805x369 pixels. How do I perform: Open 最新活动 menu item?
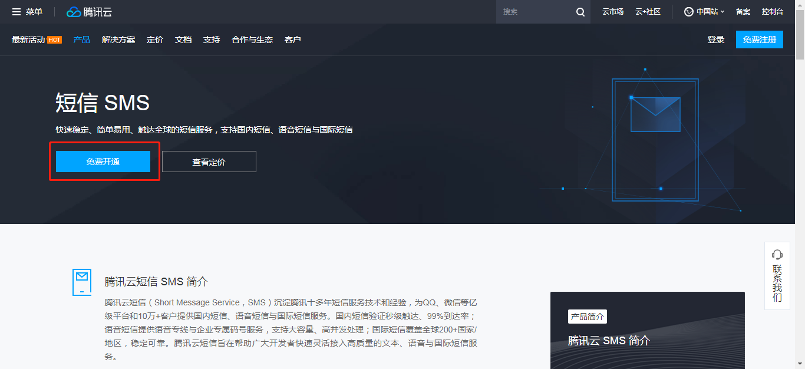[x=28, y=40]
